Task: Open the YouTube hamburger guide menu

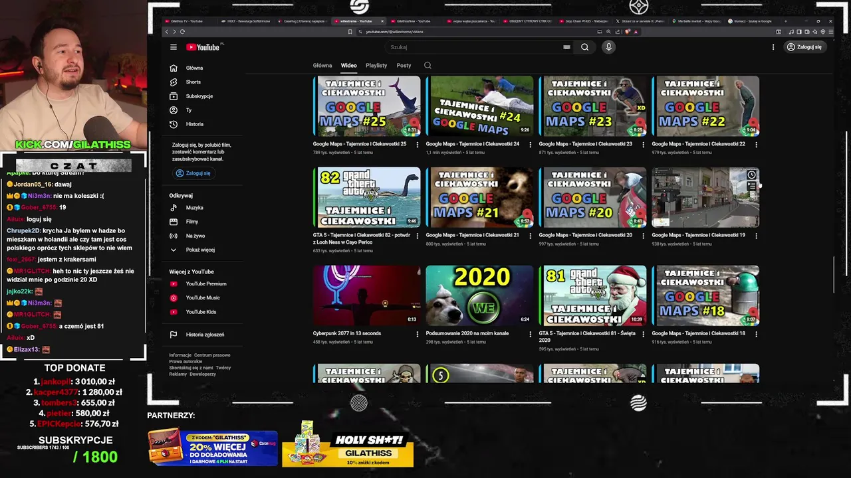Action: (174, 47)
